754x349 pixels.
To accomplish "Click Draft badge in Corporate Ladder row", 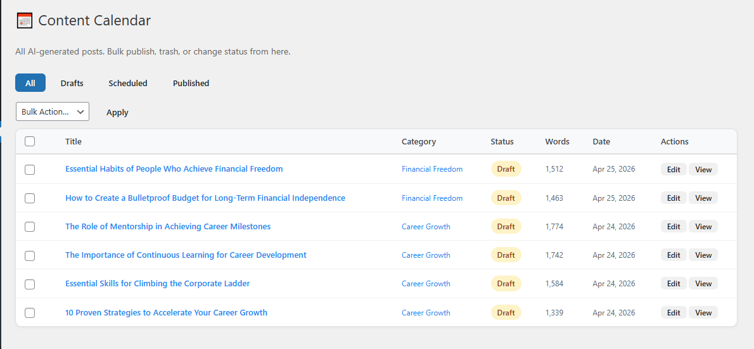I will tap(506, 284).
